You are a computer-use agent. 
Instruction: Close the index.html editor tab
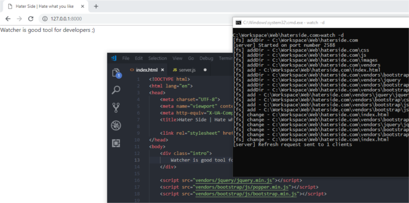(163, 70)
